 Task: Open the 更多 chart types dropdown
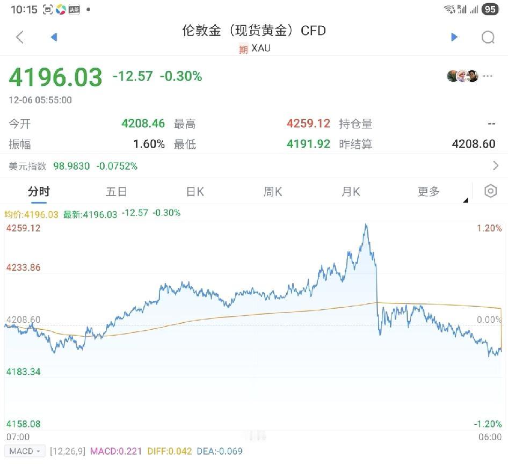[x=428, y=191]
